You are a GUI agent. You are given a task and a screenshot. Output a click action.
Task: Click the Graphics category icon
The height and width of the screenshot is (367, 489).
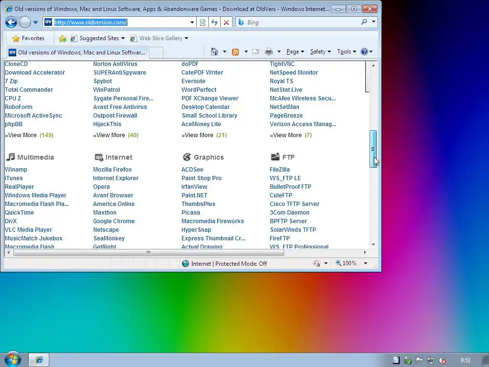point(187,157)
